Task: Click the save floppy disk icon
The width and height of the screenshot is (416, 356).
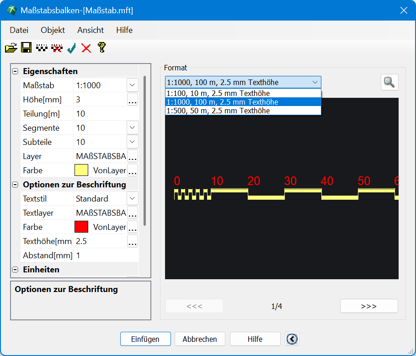Action: [27, 48]
